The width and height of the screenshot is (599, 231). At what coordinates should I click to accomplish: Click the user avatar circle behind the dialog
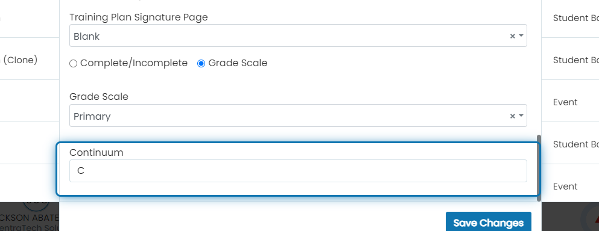tap(36, 206)
